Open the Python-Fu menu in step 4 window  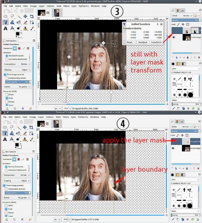pyautogui.click(x=83, y=117)
